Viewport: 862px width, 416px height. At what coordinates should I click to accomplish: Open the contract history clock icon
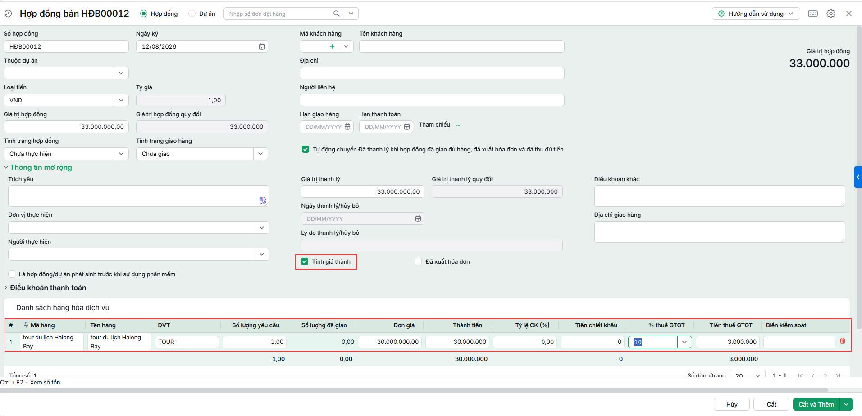(x=8, y=14)
